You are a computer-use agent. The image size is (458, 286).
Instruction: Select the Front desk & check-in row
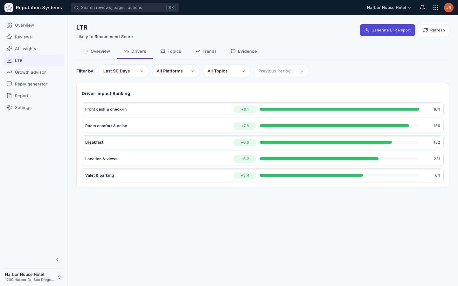pyautogui.click(x=263, y=109)
